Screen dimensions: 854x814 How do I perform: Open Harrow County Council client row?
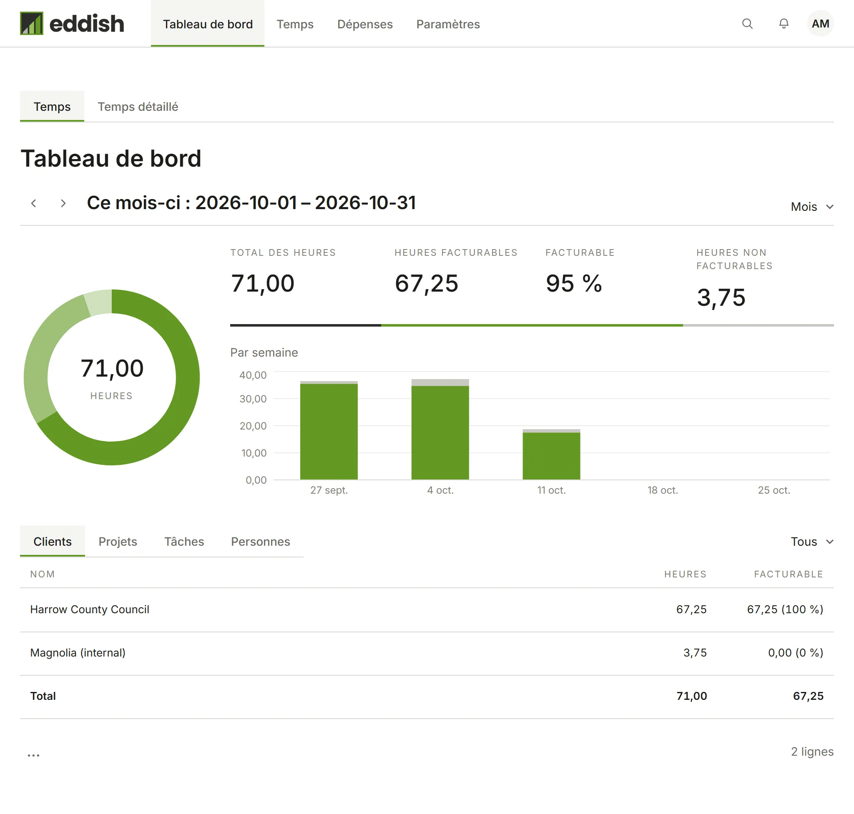[427, 609]
